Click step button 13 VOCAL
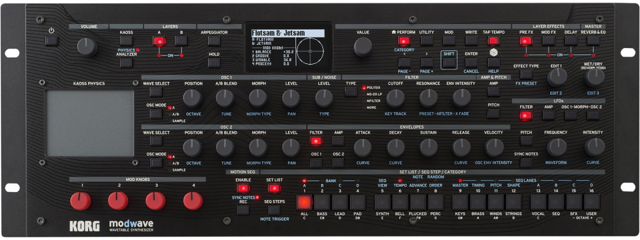This screenshot has width=640, height=240. (x=538, y=202)
